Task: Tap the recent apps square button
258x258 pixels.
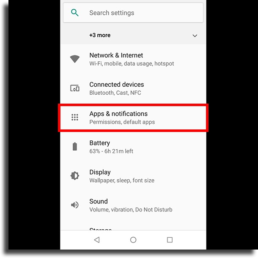Action: 170,240
